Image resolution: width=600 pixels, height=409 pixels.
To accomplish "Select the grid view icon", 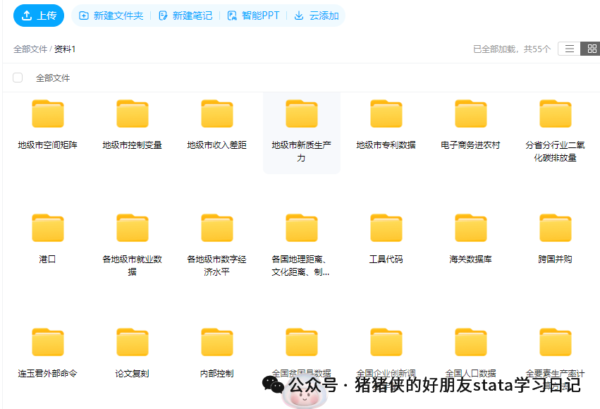I will (x=591, y=49).
